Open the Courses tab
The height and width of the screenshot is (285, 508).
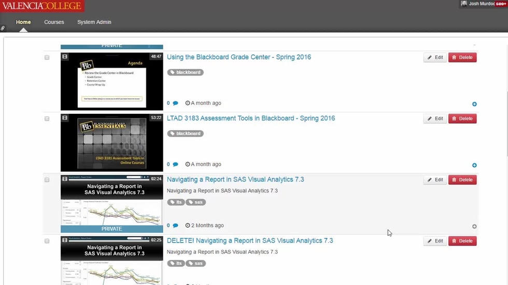pyautogui.click(x=54, y=22)
